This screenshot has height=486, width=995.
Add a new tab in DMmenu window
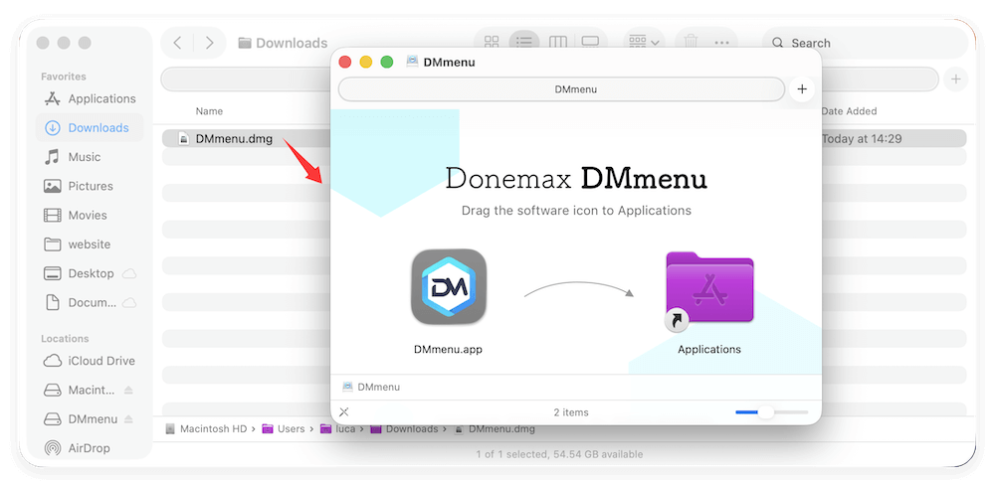(801, 89)
